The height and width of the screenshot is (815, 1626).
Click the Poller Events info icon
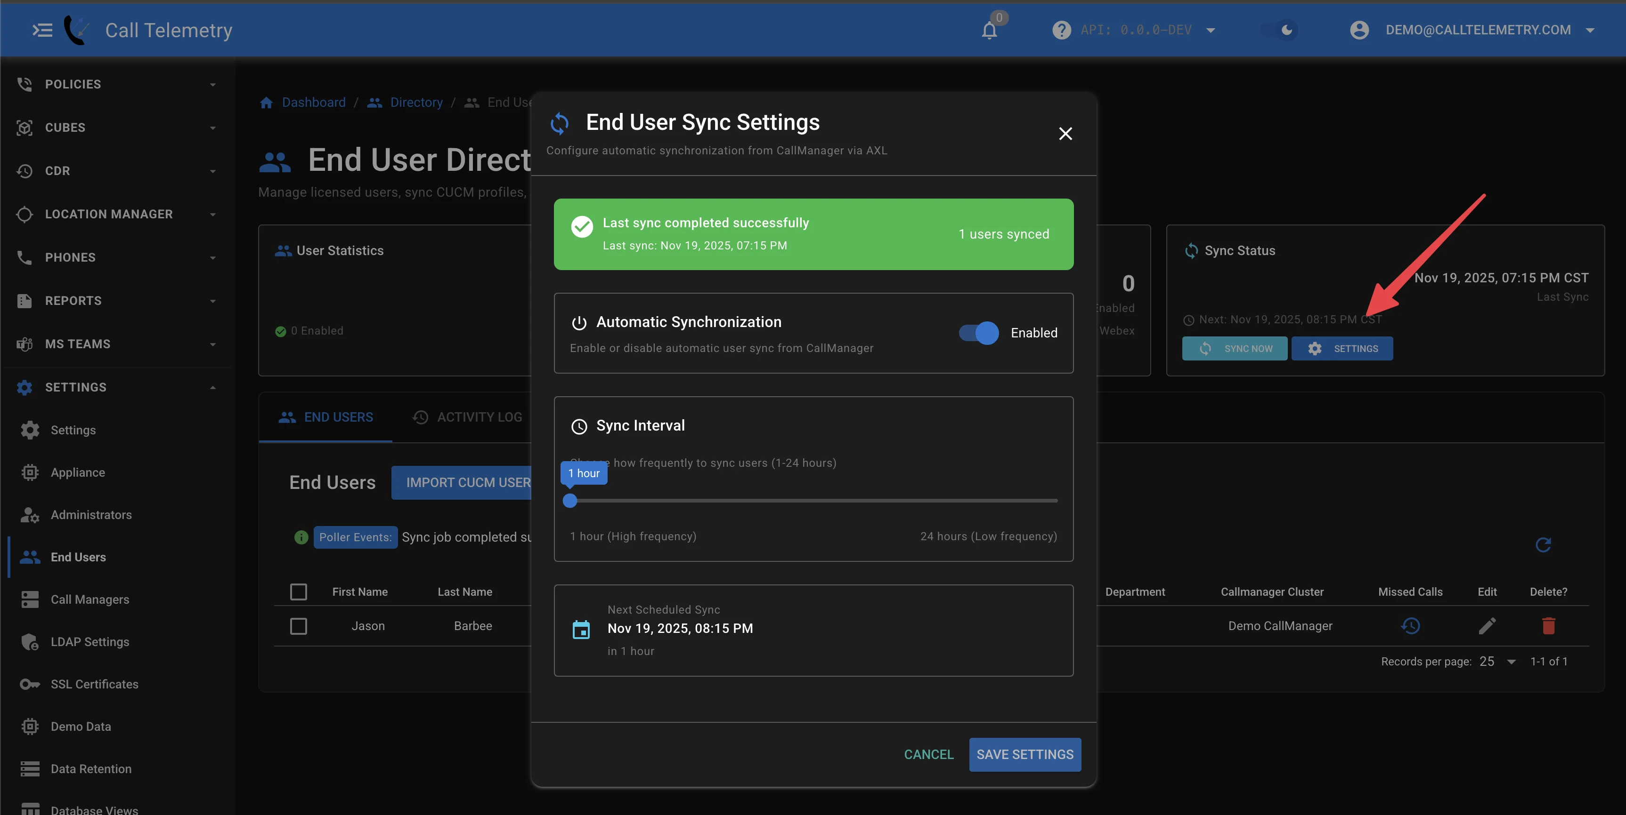[301, 537]
